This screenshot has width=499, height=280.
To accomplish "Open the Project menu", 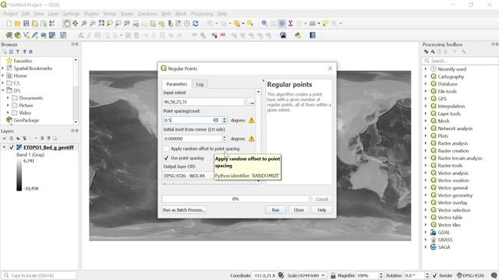I will [10, 14].
